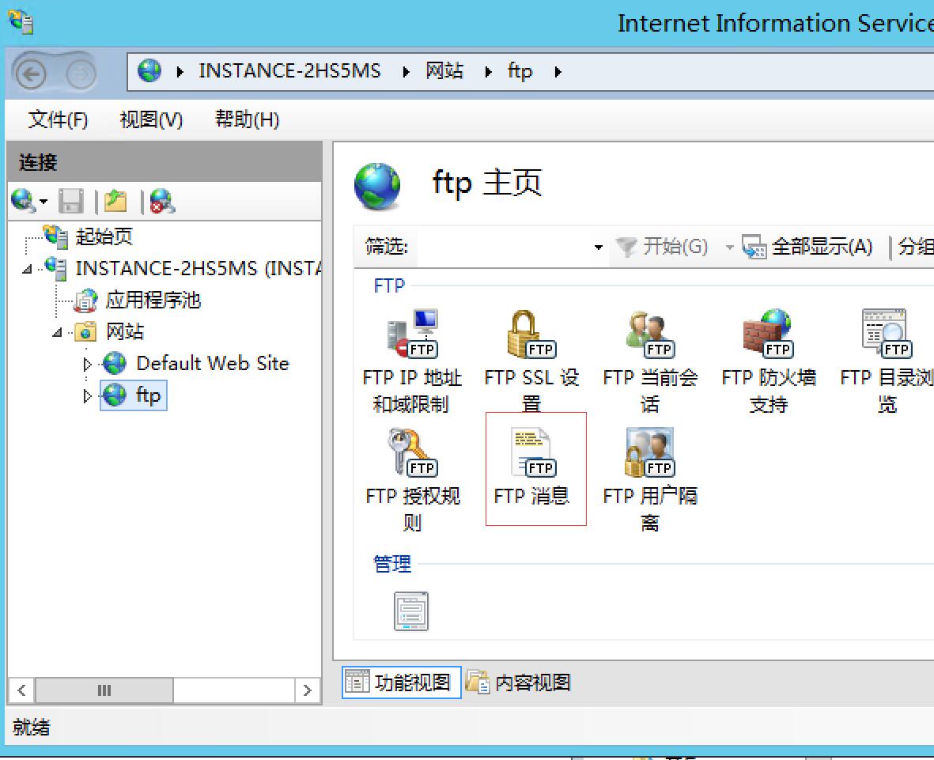Click the large globe icon beside ftp 主页
This screenshot has width=934, height=760.
pyautogui.click(x=377, y=186)
